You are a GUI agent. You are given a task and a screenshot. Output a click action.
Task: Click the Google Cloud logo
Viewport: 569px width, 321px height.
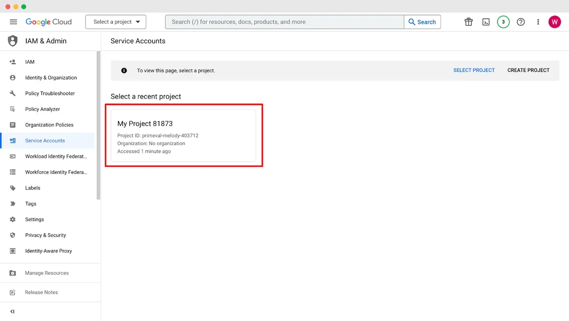click(x=48, y=22)
